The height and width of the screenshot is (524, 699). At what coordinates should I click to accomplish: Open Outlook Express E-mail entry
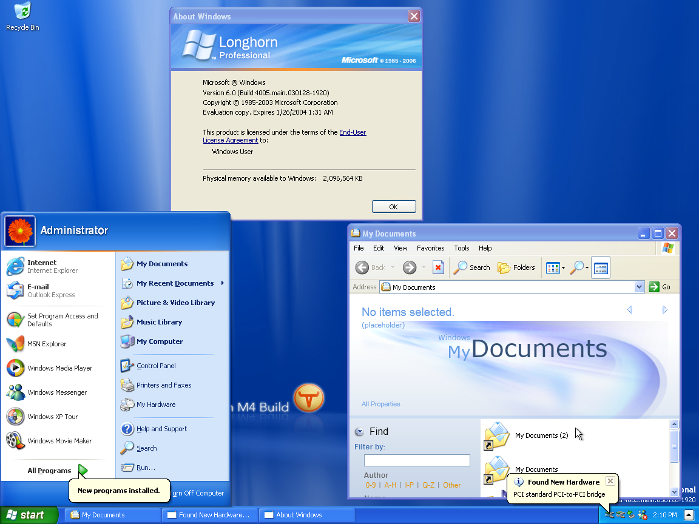[x=41, y=291]
